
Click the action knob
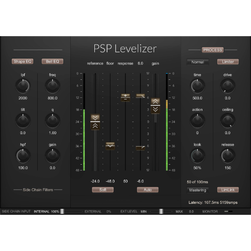point(197,120)
